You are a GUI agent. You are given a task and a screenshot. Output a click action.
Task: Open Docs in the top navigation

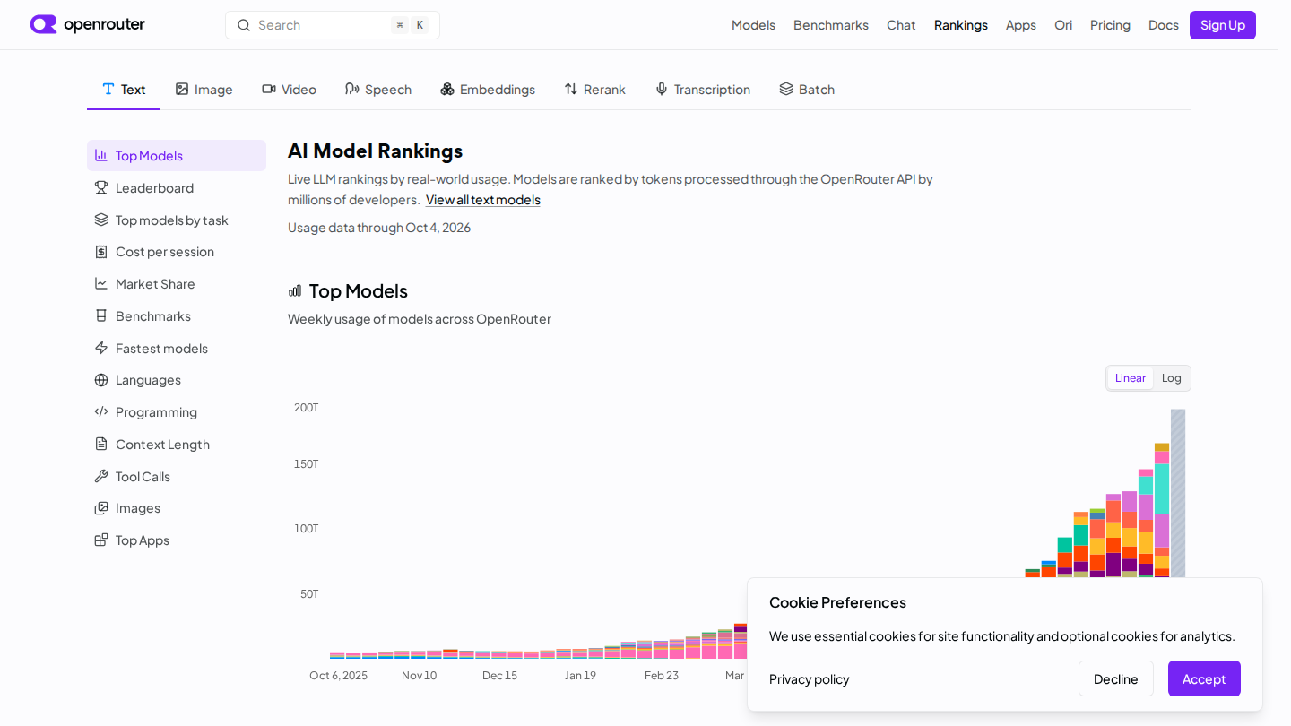pos(1164,25)
